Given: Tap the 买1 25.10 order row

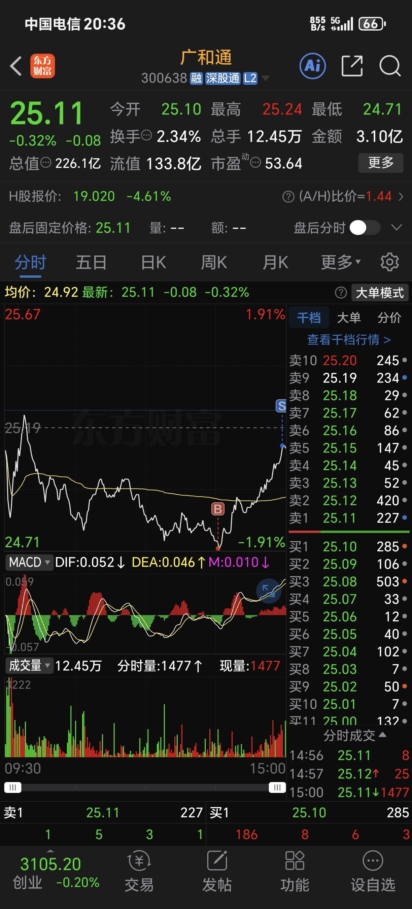Looking at the screenshot, I should click(x=348, y=547).
